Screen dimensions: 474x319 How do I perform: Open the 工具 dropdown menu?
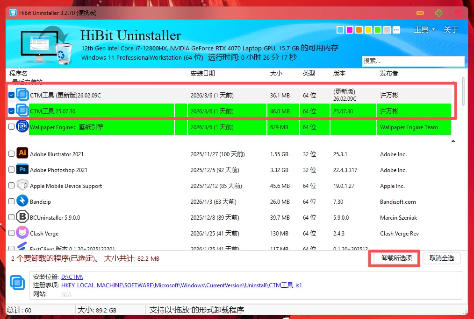coord(424,29)
